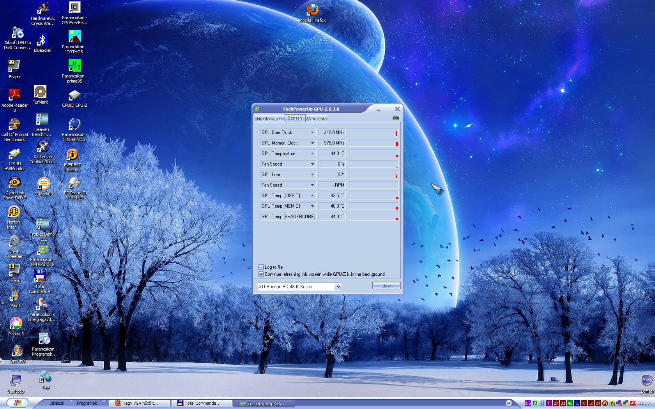Viewport: 655px width, 409px height.
Task: Click the GPU-Z screenshot camera icon
Action: tap(396, 118)
